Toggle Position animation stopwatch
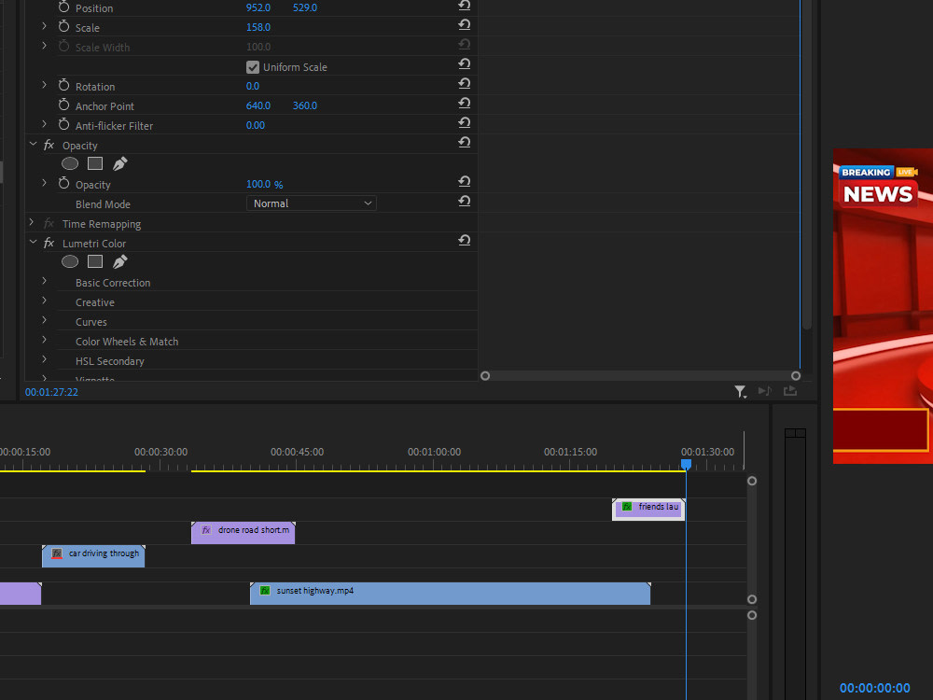The width and height of the screenshot is (933, 700). click(63, 7)
